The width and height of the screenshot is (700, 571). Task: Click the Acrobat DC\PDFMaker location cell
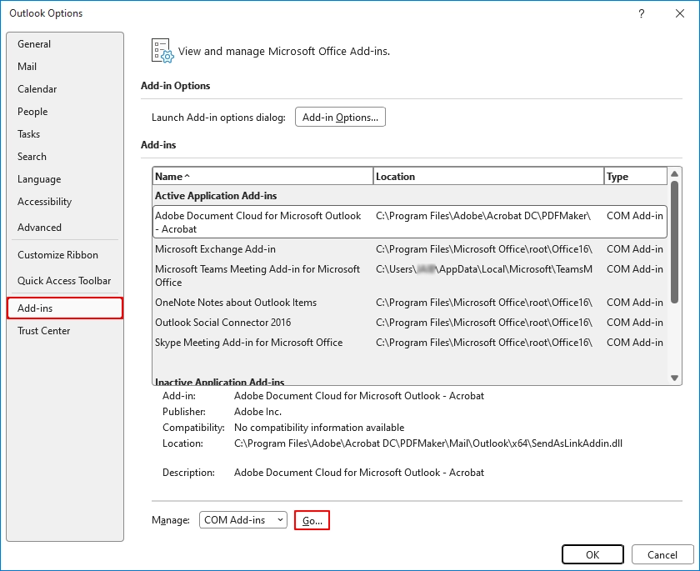(483, 216)
